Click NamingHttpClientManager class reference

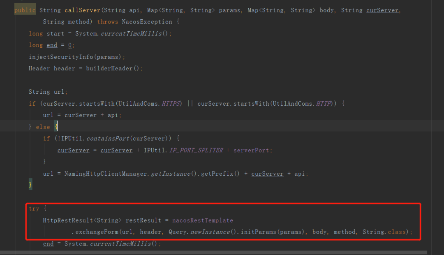[x=106, y=174]
